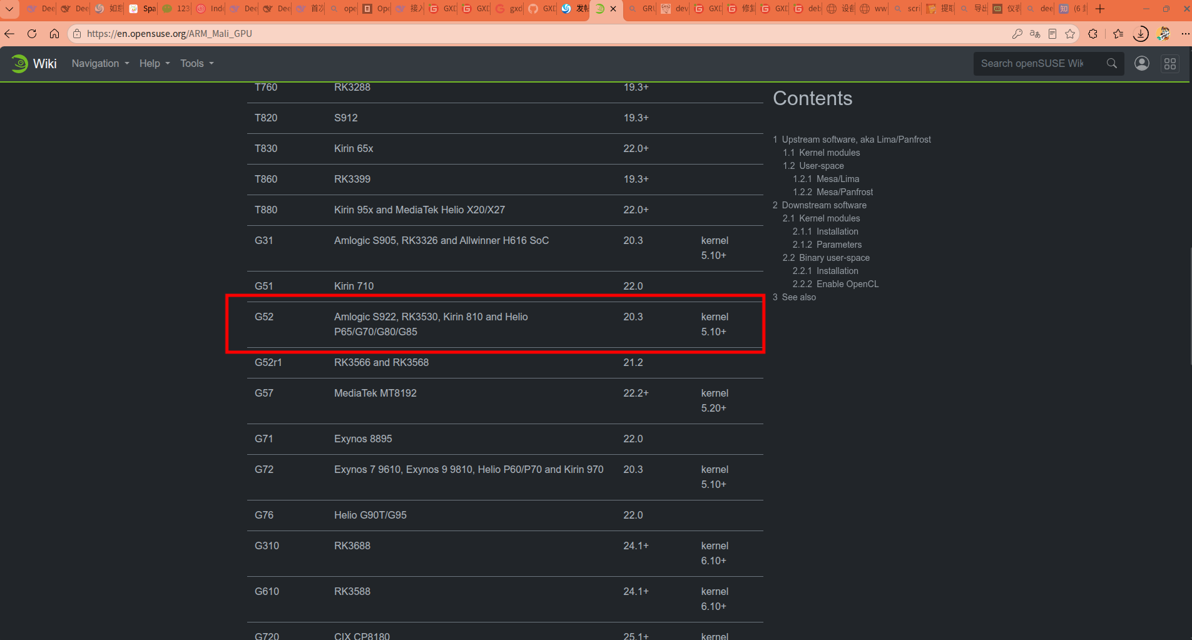Screen dimensions: 1192x640
Task: Click the openSUSE Wiki chameleon logo
Action: 20,63
